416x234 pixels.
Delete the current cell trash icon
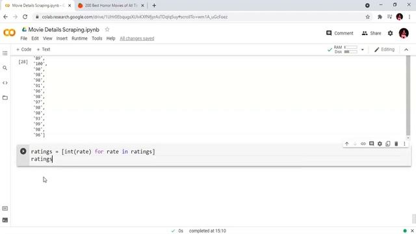point(396,144)
